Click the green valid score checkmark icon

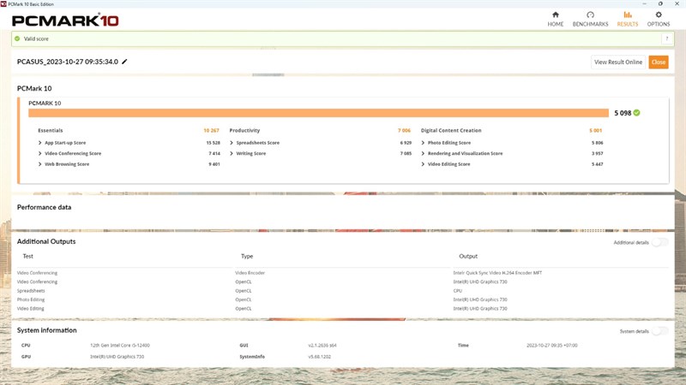click(x=17, y=38)
